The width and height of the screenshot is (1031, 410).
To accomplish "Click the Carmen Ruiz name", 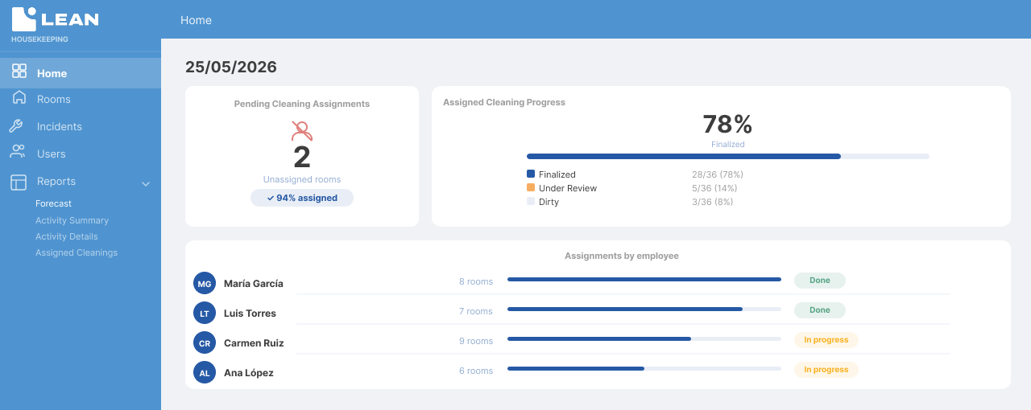I will click(x=254, y=343).
